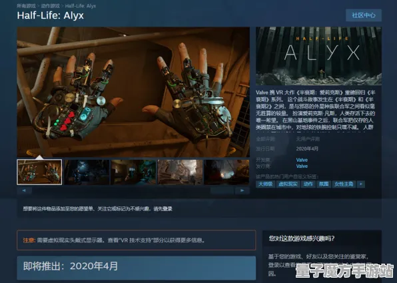Select the fourth street screenshot thumbnail

pos(180,172)
